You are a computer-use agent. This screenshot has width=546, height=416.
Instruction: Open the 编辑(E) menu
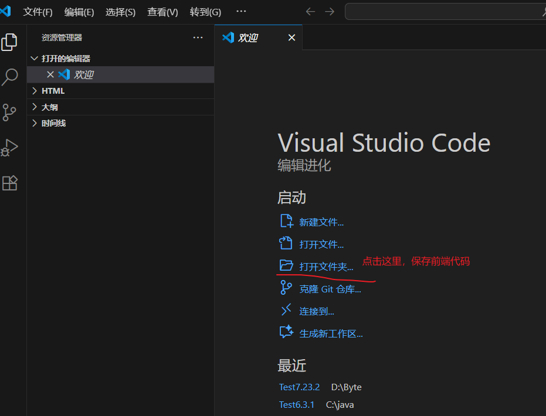(79, 12)
